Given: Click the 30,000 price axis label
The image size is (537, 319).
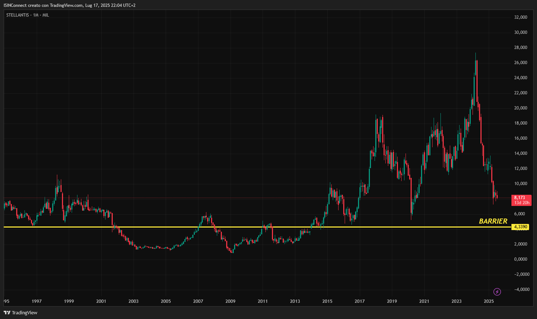Looking at the screenshot, I should 521,32.
